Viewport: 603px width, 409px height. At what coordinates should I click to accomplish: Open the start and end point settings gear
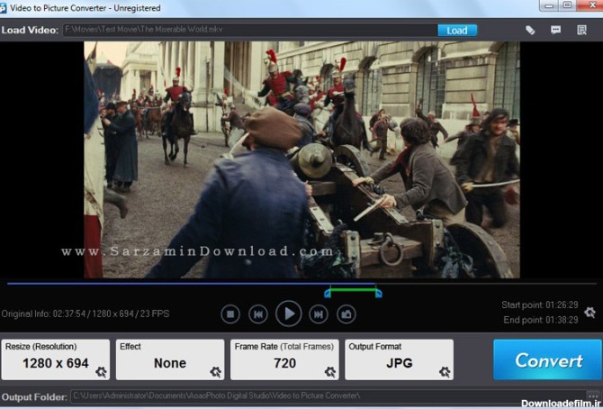click(589, 312)
